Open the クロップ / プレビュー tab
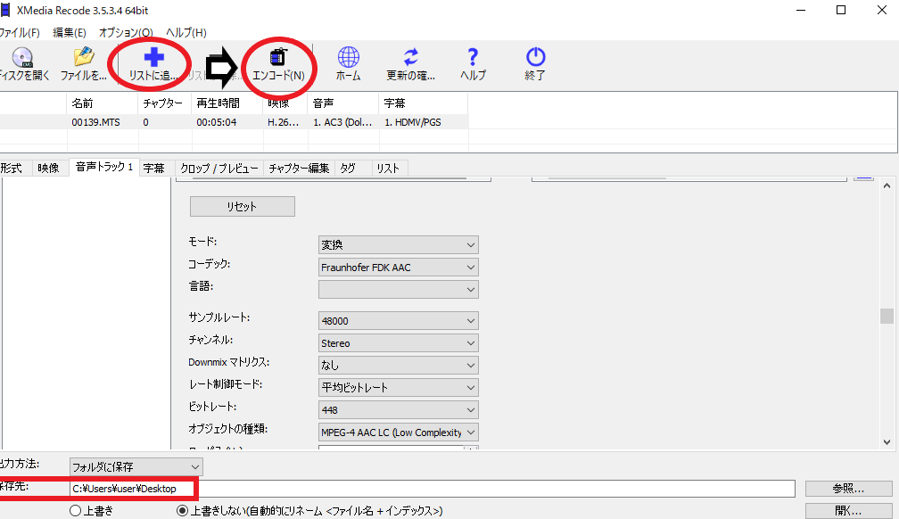This screenshot has height=519, width=899. coord(219,168)
